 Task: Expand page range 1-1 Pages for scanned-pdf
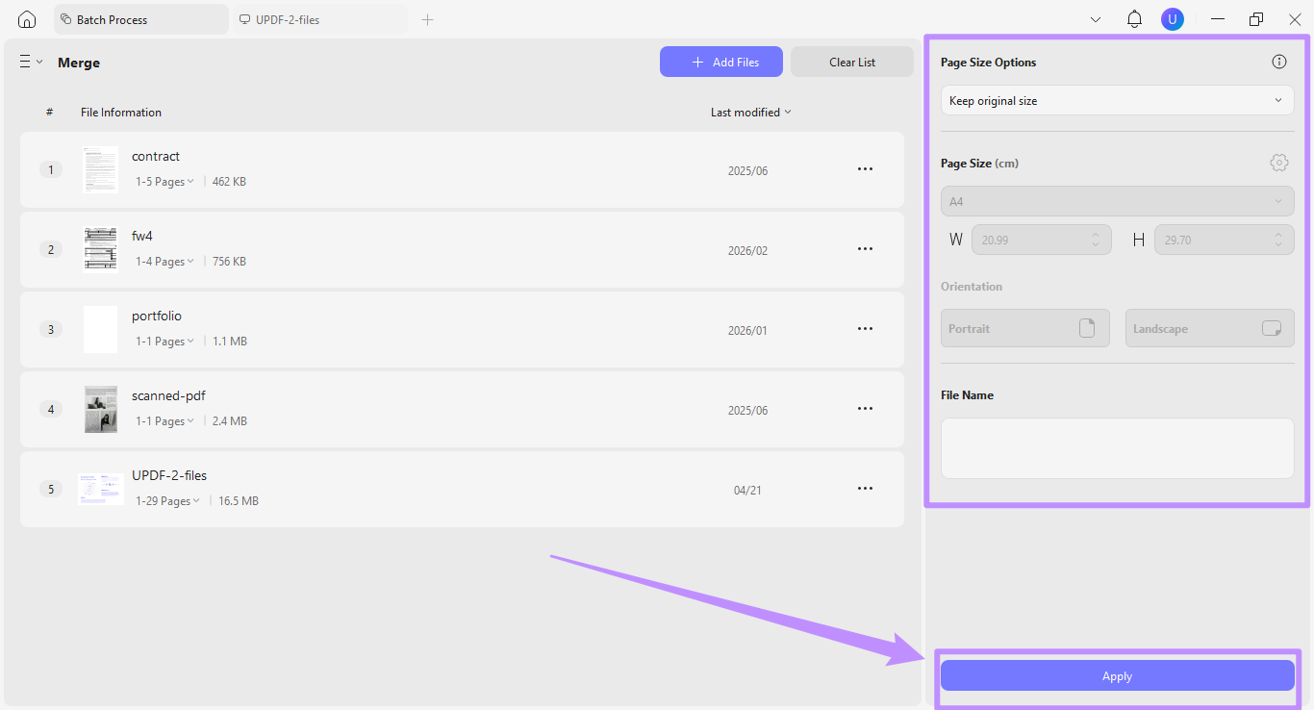point(164,421)
